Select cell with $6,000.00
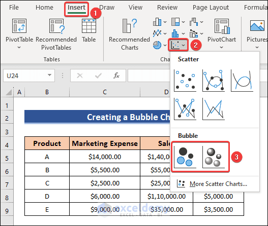The height and width of the screenshot is (226, 268). click(x=105, y=196)
